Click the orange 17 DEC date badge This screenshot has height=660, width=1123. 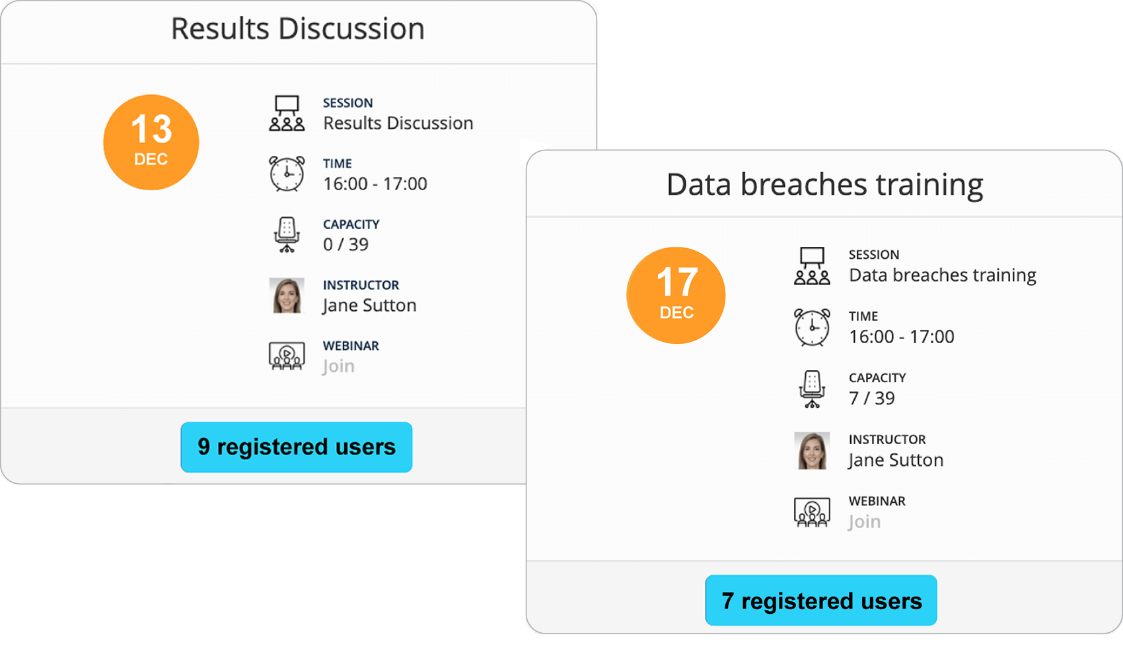point(676,296)
